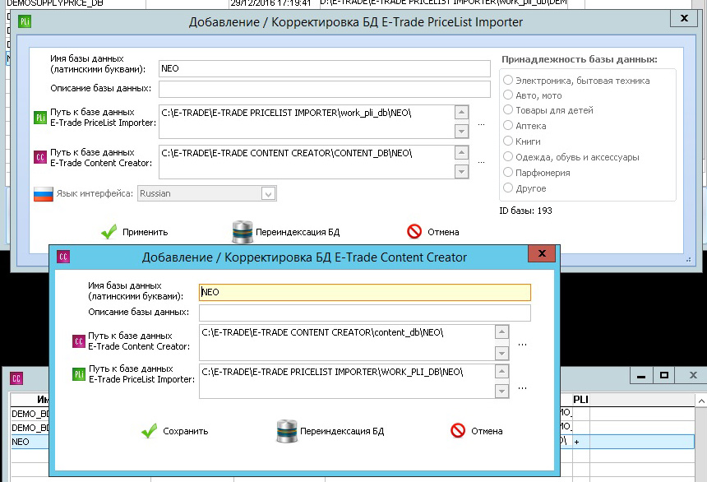
Task: Select Авто, мото radio option
Action: click(508, 95)
